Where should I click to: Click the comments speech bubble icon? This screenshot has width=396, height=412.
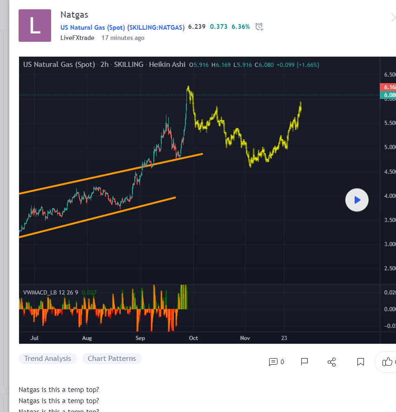[x=273, y=362]
